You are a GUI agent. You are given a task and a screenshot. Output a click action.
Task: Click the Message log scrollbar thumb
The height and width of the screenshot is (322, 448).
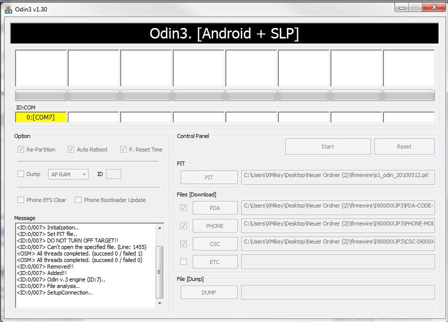click(x=160, y=272)
